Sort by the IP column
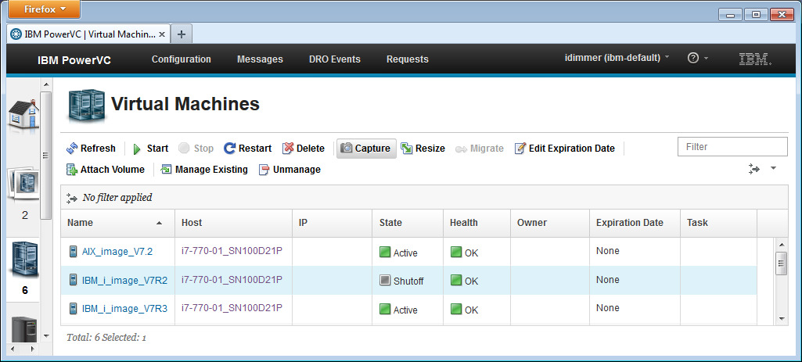The width and height of the screenshot is (802, 362). point(333,223)
